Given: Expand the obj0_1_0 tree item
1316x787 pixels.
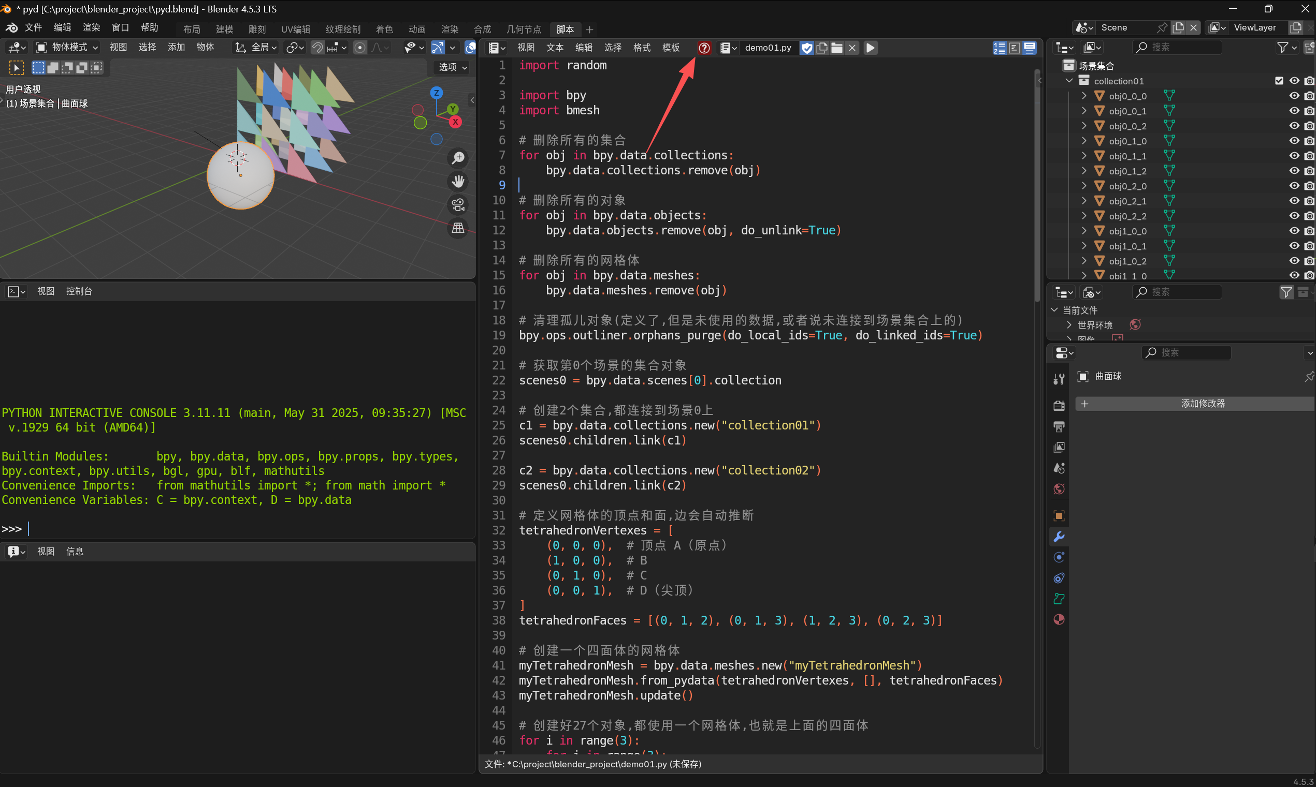Looking at the screenshot, I should click(x=1083, y=141).
